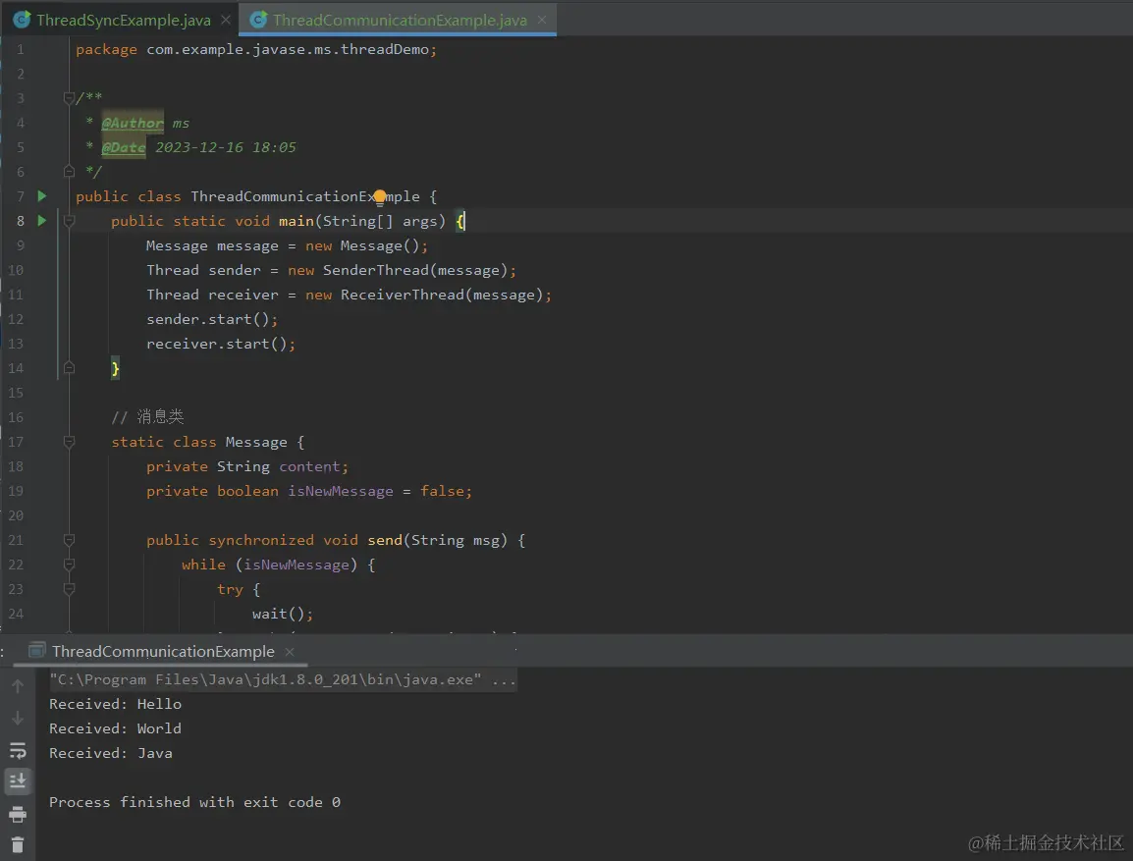Click the sender.start() statement
The image size is (1133, 861).
(212, 319)
